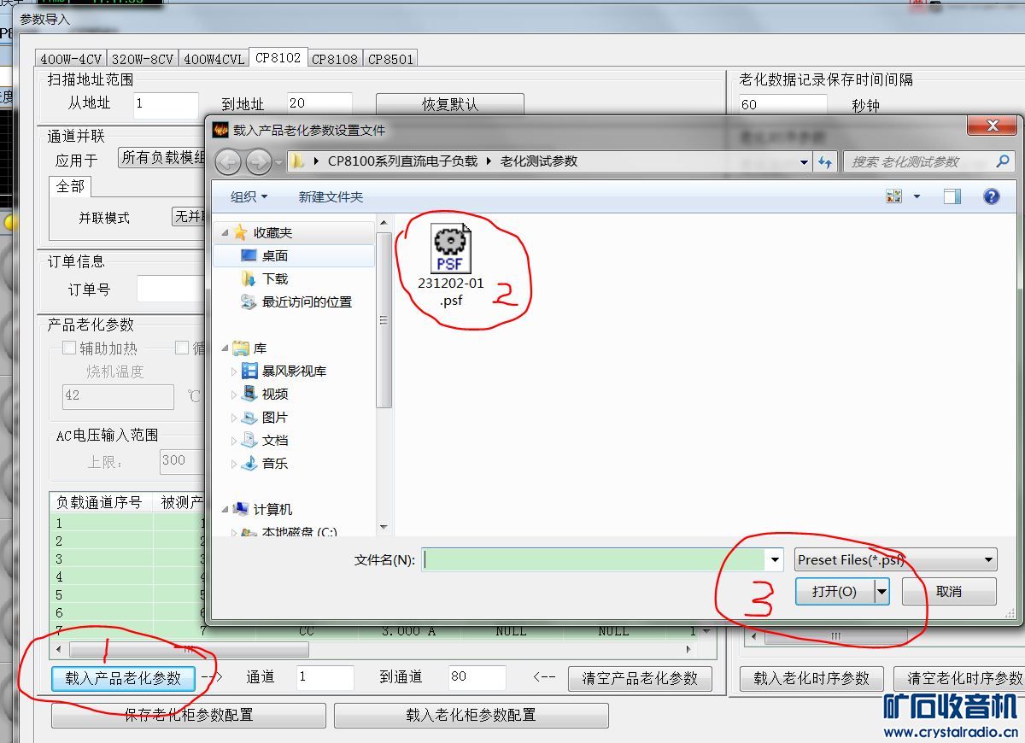Image resolution: width=1025 pixels, height=743 pixels.
Task: Click the 恢复默认 button
Action: (449, 104)
